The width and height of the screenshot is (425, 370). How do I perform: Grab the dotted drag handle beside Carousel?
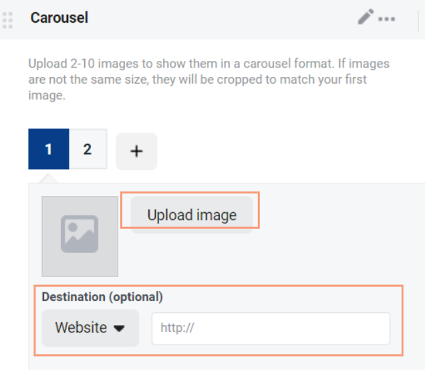(x=7, y=20)
